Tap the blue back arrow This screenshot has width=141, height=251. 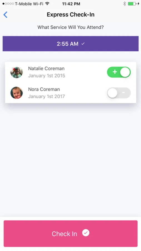[6, 15]
